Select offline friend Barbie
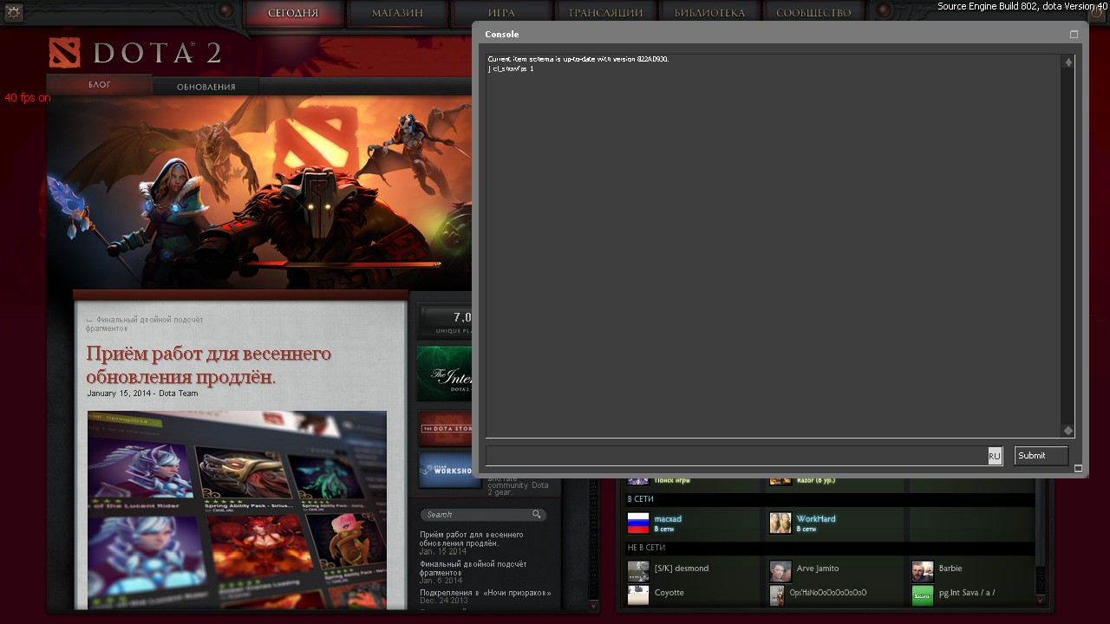Viewport: 1110px width, 624px height. [x=950, y=569]
